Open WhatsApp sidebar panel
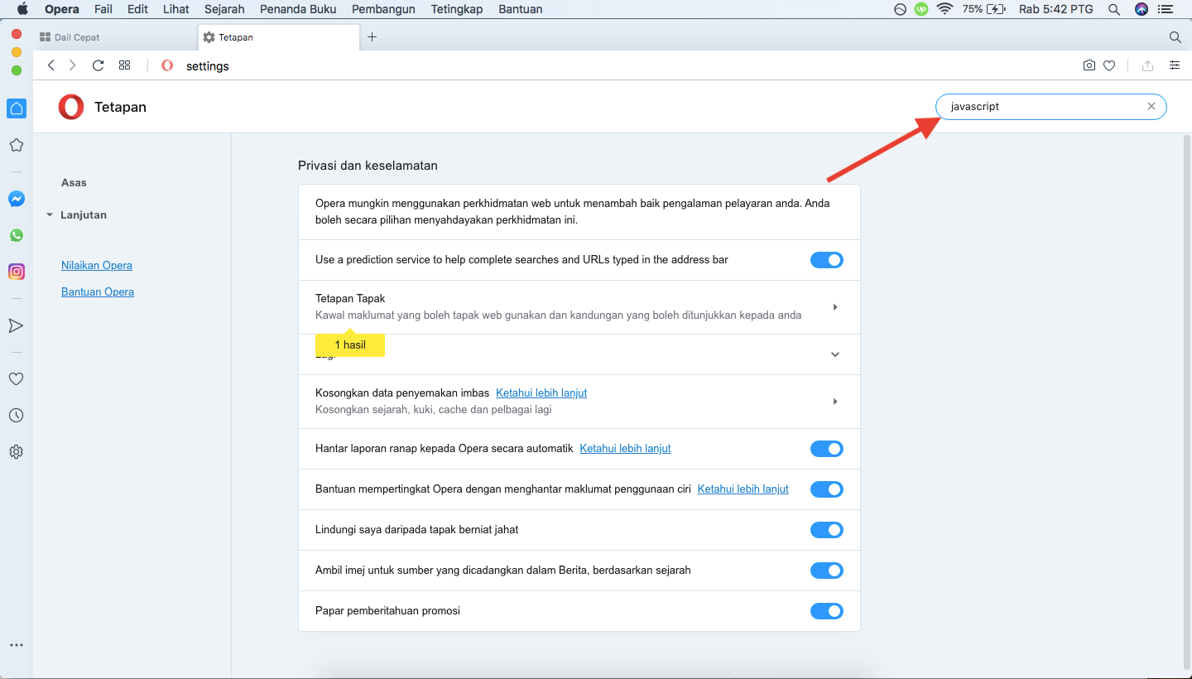Image resolution: width=1192 pixels, height=679 pixels. pyautogui.click(x=17, y=235)
